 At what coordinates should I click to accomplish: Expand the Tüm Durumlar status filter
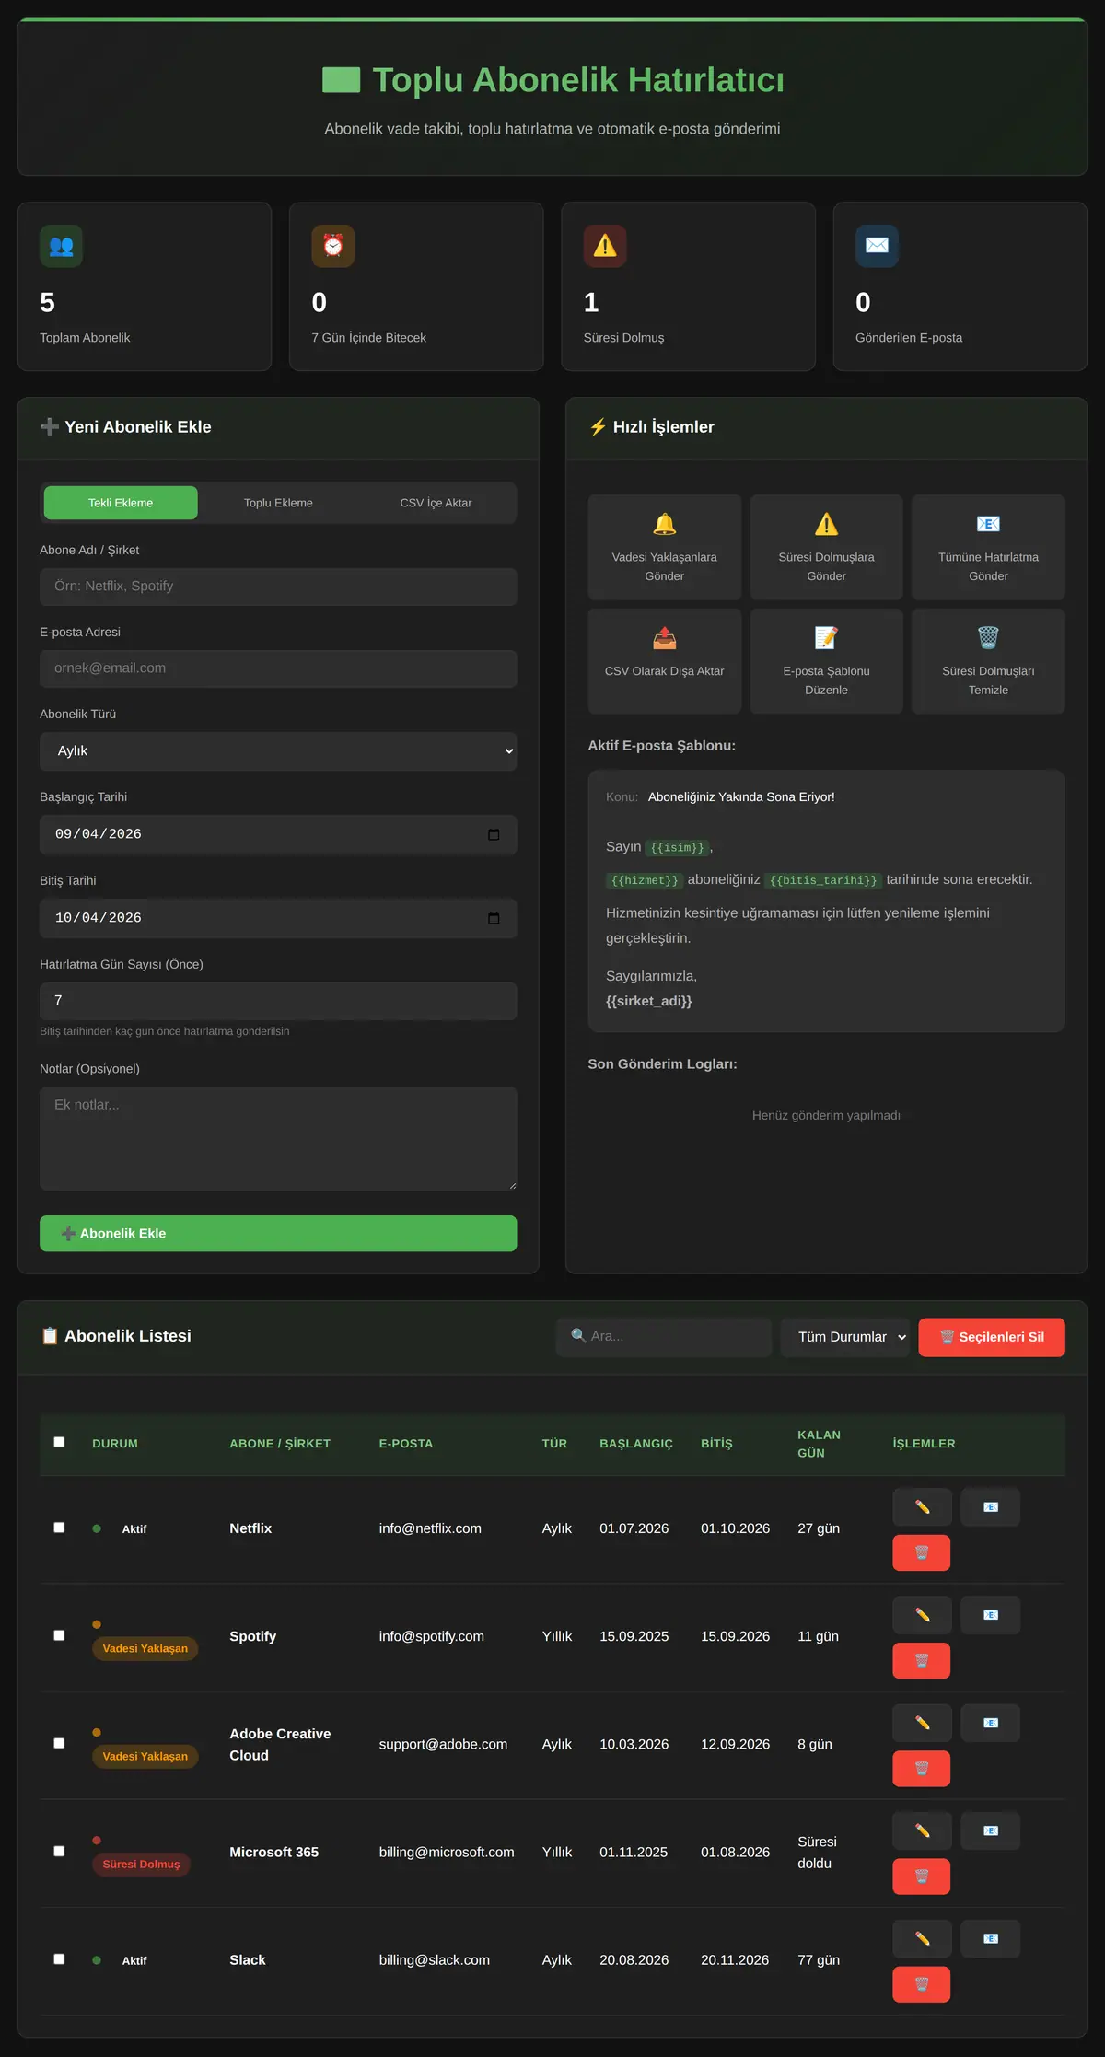pos(845,1337)
